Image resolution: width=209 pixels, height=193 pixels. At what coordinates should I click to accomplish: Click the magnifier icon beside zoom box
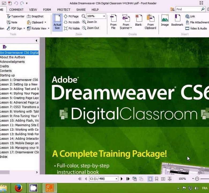pos(83,16)
